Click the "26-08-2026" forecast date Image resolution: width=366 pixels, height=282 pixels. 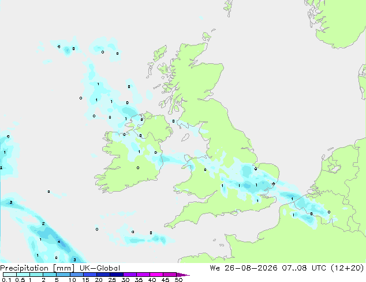(x=251, y=268)
